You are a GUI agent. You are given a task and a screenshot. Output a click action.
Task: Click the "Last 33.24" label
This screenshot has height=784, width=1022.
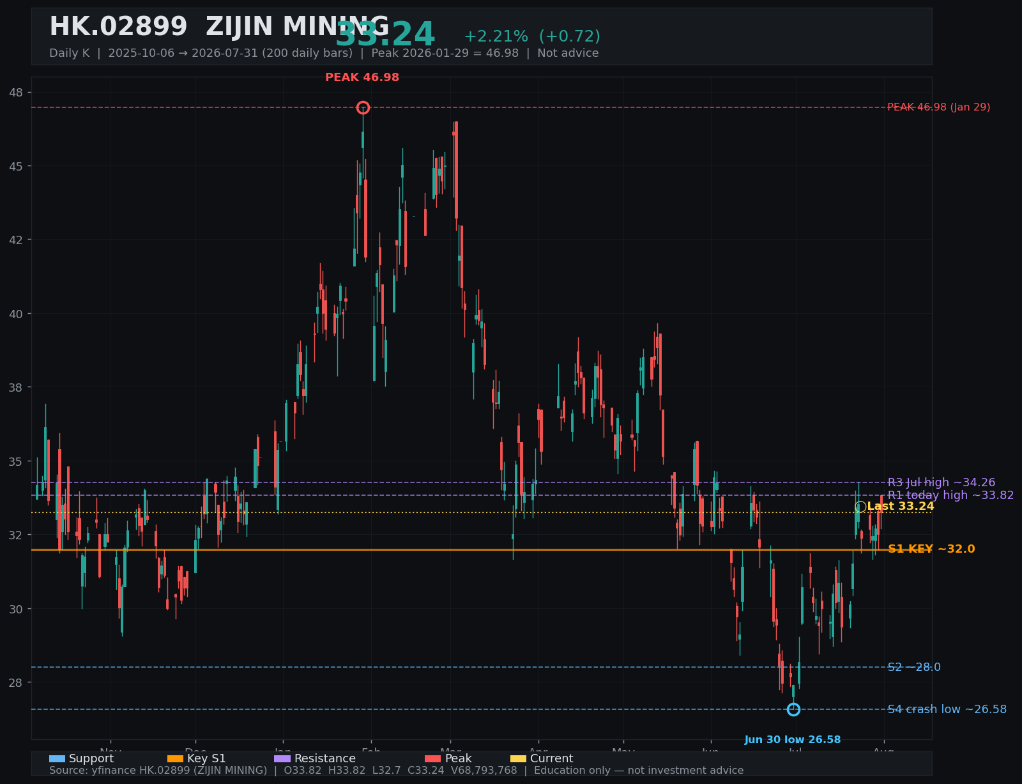click(901, 507)
